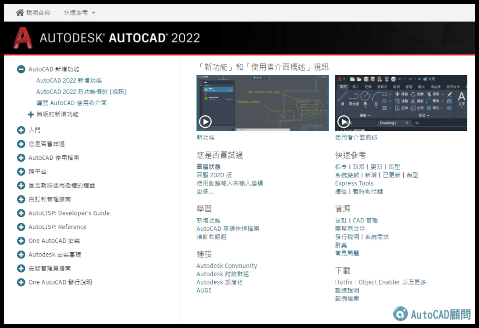Open the 捷徑 link

point(341,192)
